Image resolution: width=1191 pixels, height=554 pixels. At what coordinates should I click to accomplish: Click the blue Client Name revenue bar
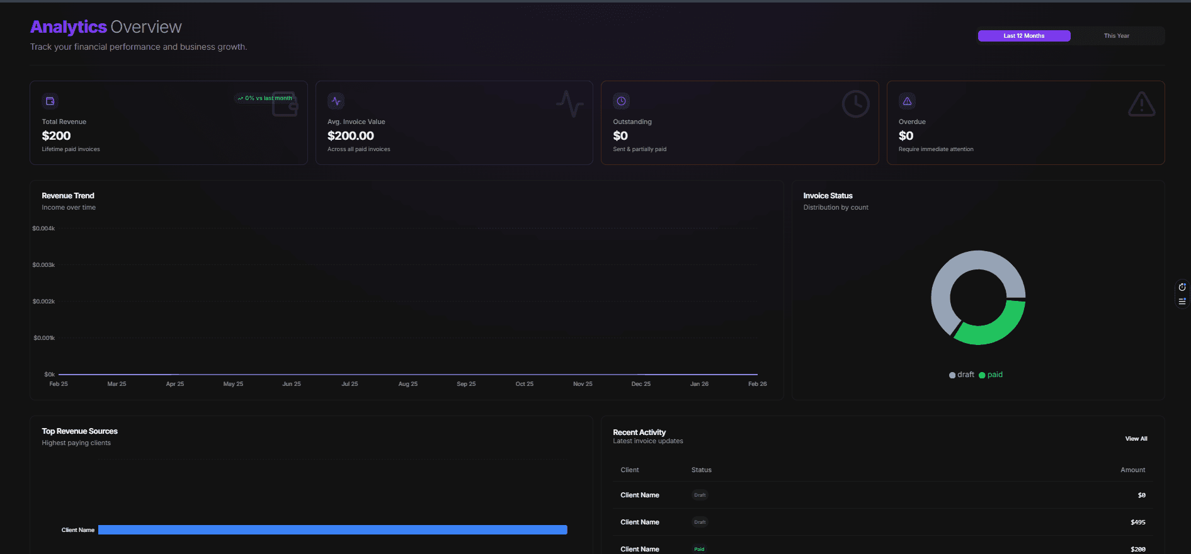tap(333, 530)
